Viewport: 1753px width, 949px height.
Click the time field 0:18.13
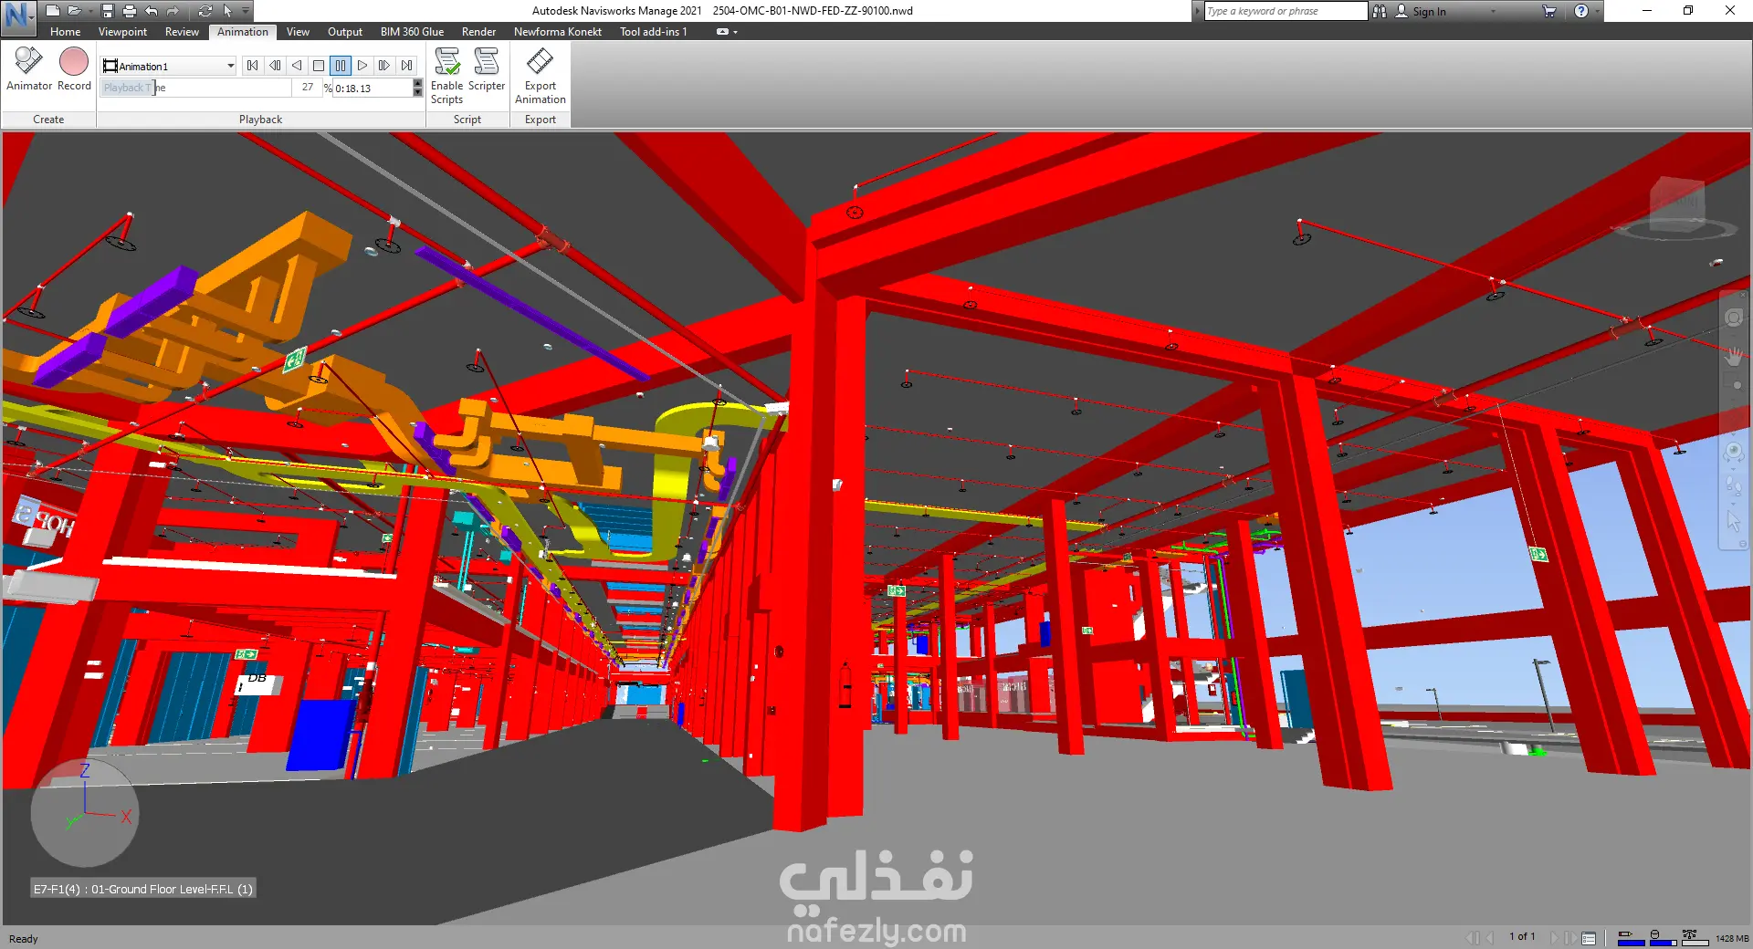[373, 89]
